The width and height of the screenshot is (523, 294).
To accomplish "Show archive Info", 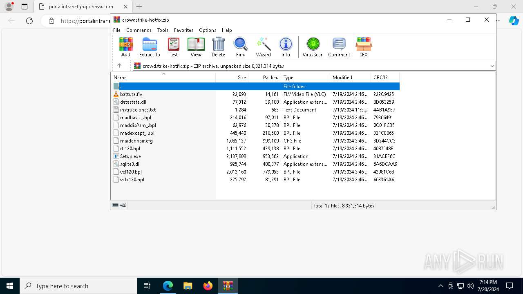I will tap(286, 47).
